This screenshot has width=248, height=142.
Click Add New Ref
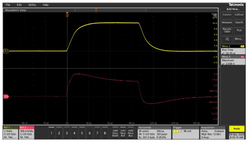point(123,132)
